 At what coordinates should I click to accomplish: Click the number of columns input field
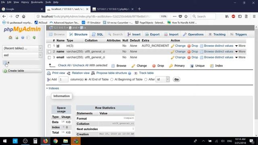click(x=63, y=79)
